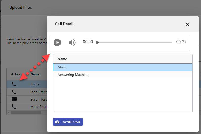Screen dimensions: 201x134
Task: Click the horizontal scrollbar under the contacts table
Action: click(26, 113)
